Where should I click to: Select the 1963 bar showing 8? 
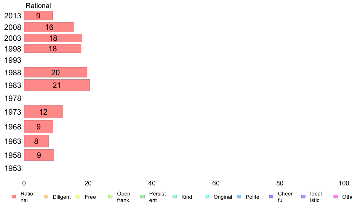click(x=36, y=141)
